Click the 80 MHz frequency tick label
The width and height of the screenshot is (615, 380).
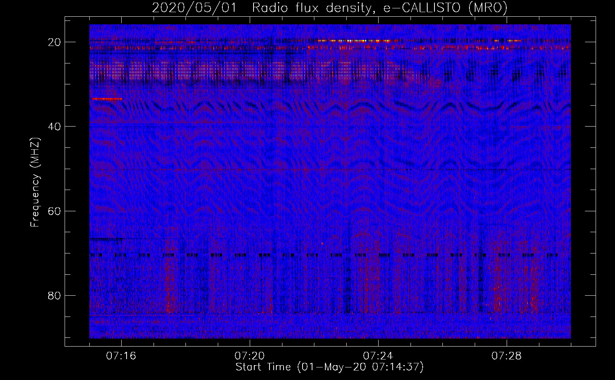(x=55, y=295)
